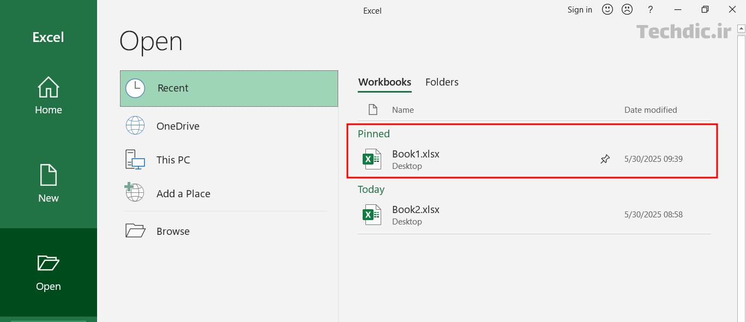Click the Add a Place plus-globe icon
The image size is (746, 322).
pos(134,192)
